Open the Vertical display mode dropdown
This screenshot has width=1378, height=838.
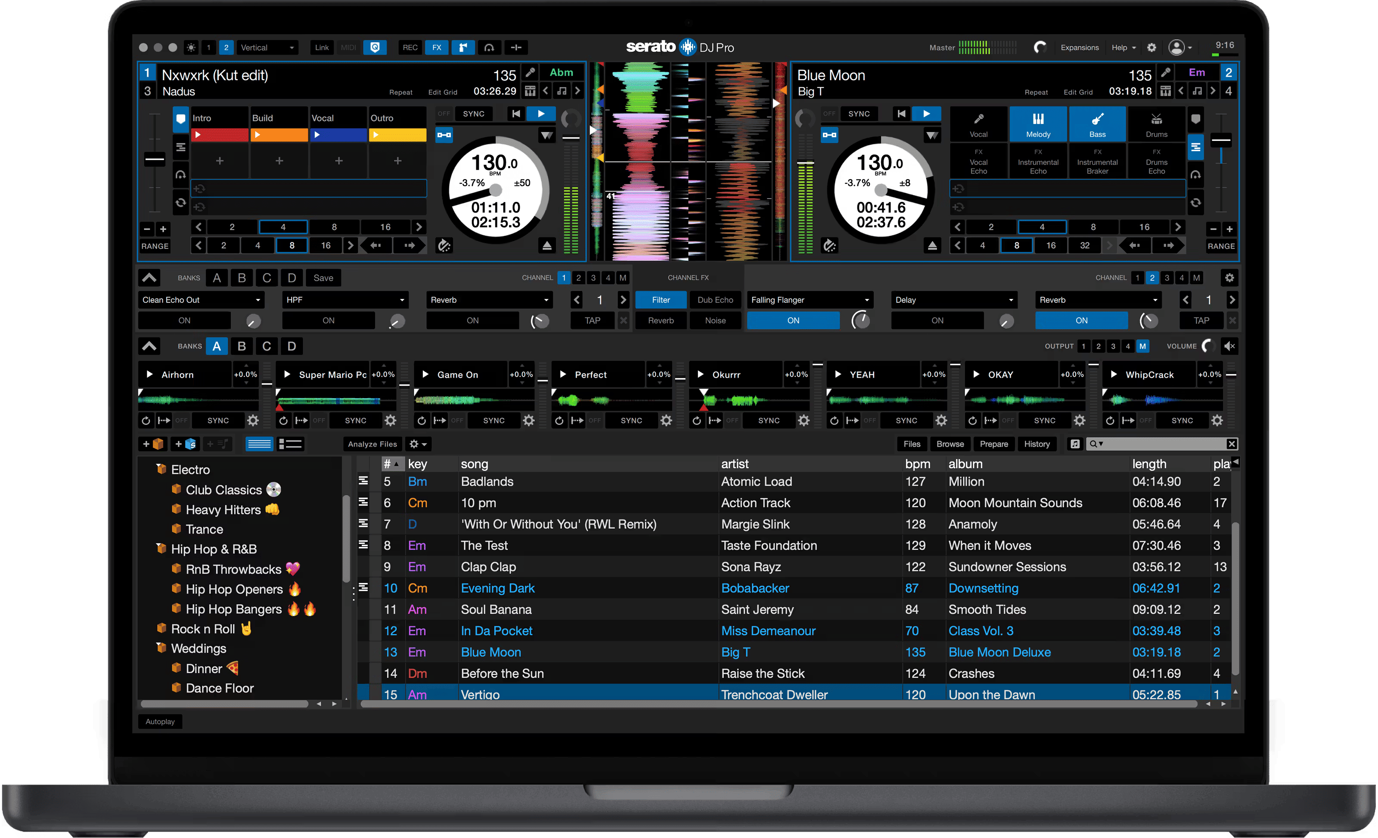(267, 47)
